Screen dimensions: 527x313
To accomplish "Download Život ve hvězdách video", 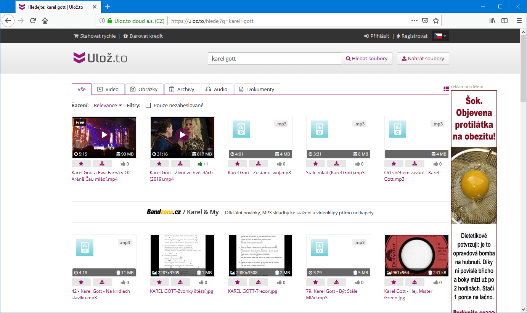I will click(x=180, y=164).
